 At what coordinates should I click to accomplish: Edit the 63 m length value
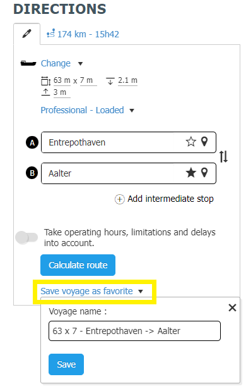[x=62, y=80]
